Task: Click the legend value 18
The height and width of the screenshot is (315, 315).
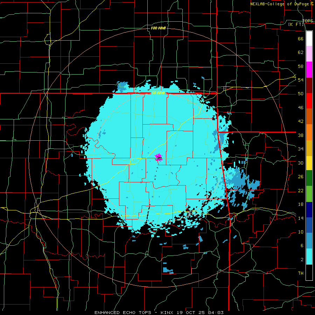Action: [x=301, y=204]
